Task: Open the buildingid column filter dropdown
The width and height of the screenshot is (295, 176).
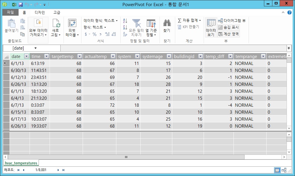Action: [x=200, y=56]
